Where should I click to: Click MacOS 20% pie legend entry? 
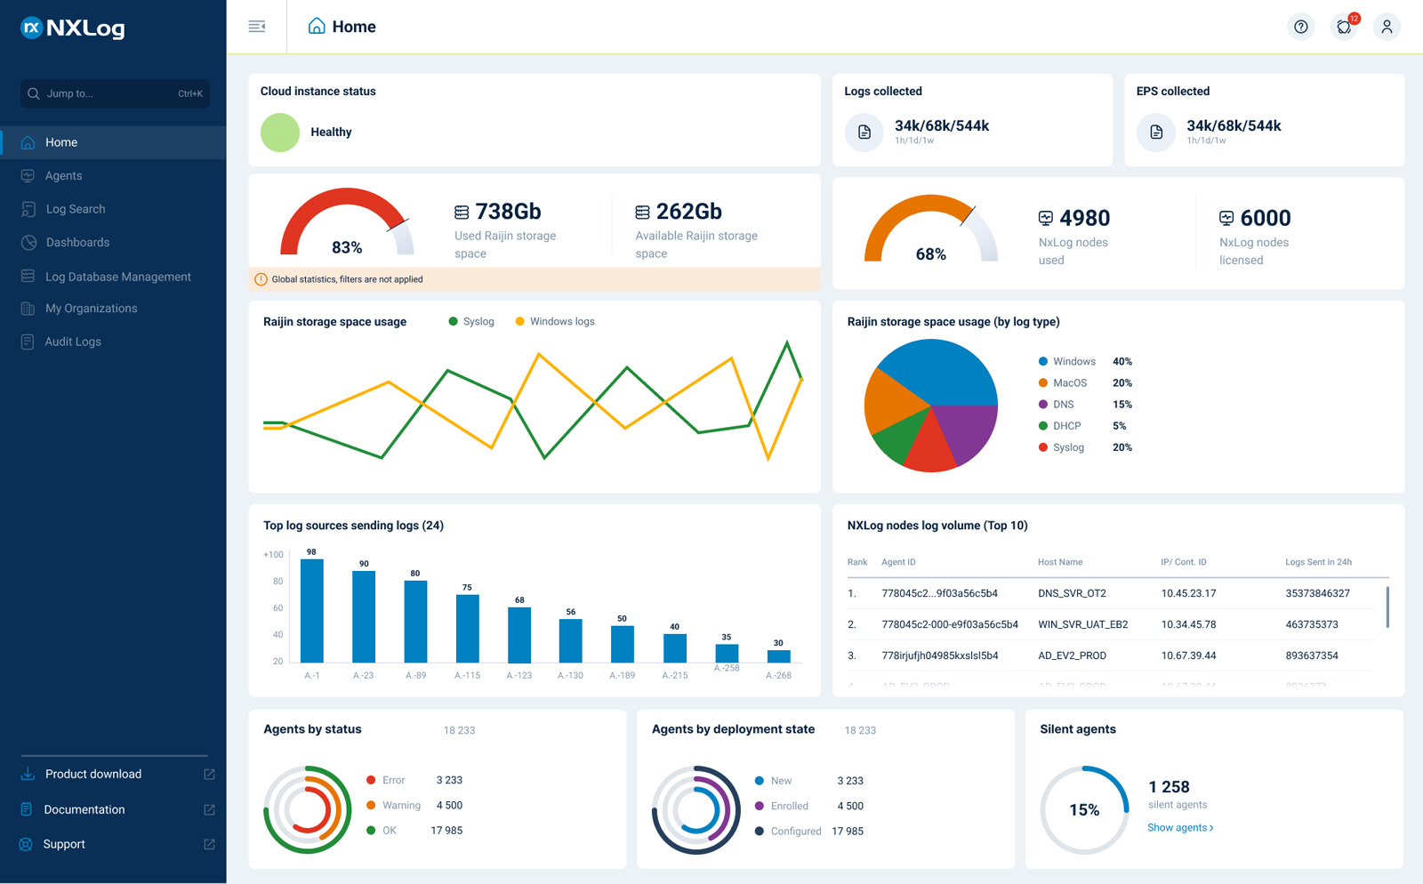1085,382
